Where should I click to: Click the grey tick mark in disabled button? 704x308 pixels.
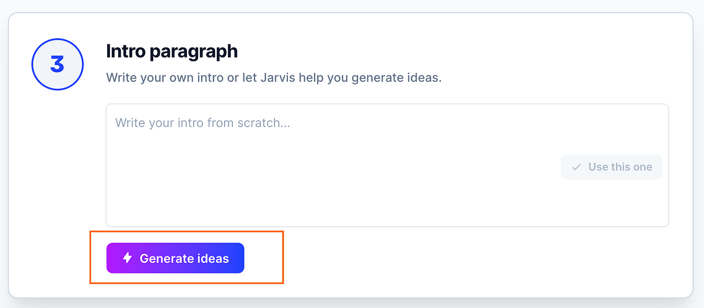pyautogui.click(x=577, y=167)
